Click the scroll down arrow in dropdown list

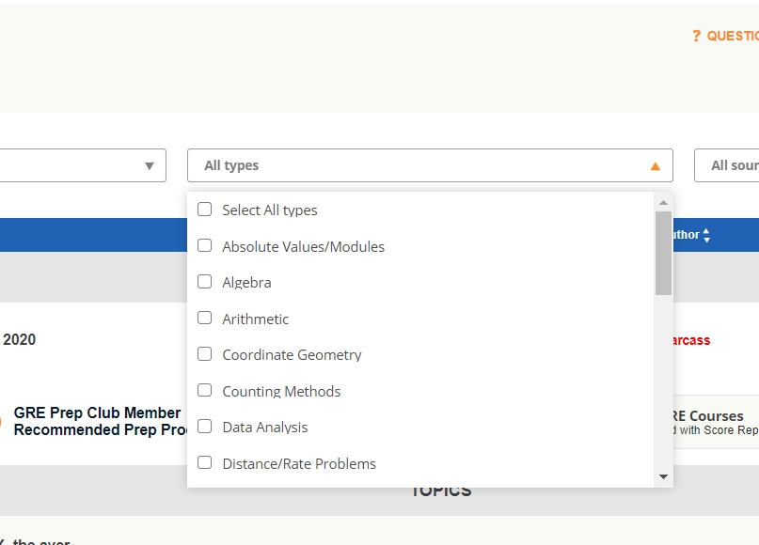(x=663, y=476)
